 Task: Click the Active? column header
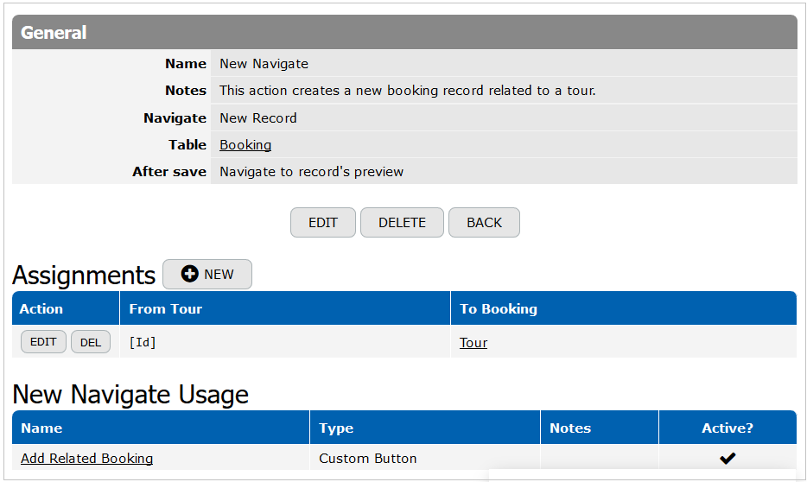point(728,428)
